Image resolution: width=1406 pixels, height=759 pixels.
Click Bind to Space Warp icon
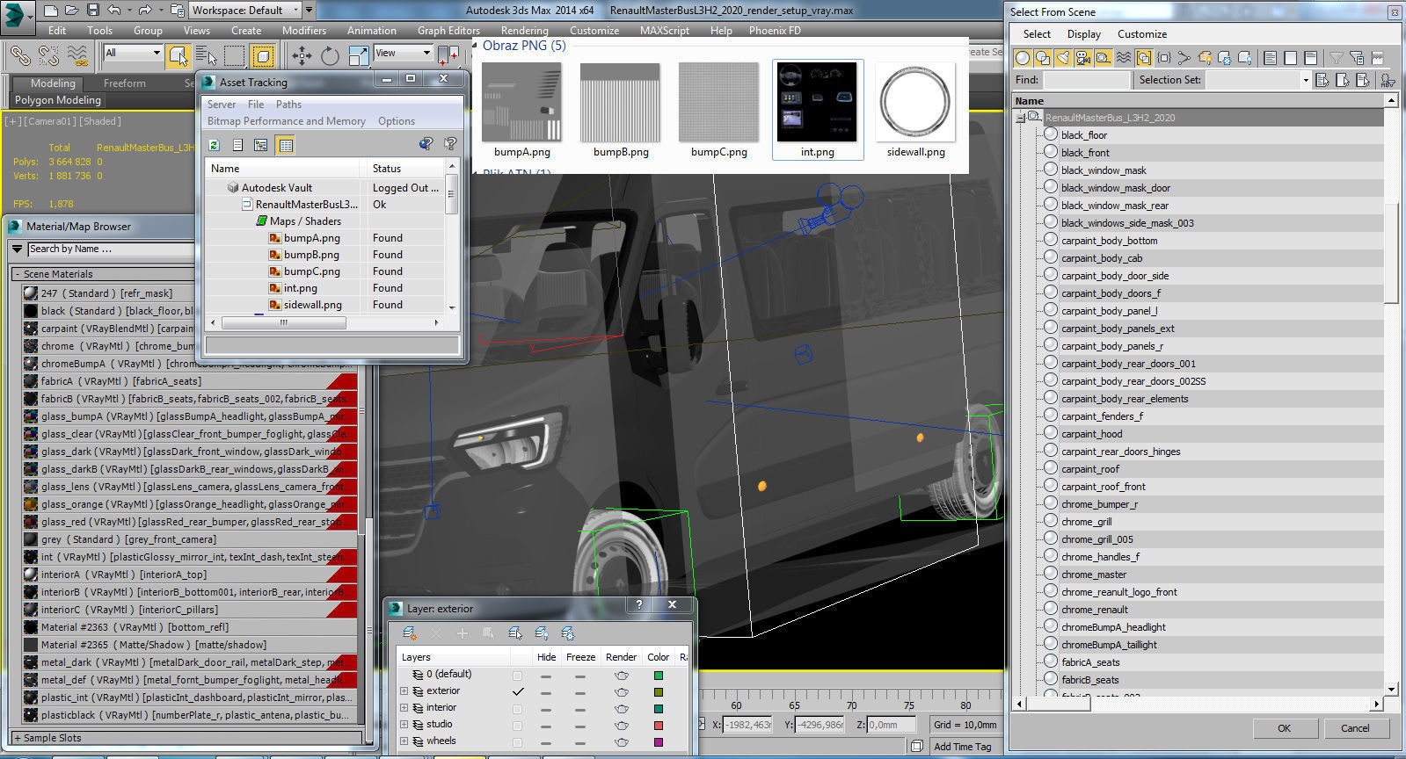click(x=77, y=56)
